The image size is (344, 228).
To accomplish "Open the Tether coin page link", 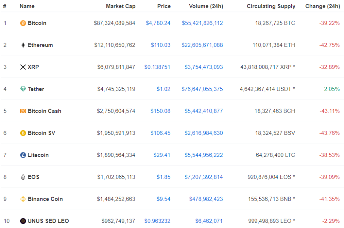I will coord(36,89).
